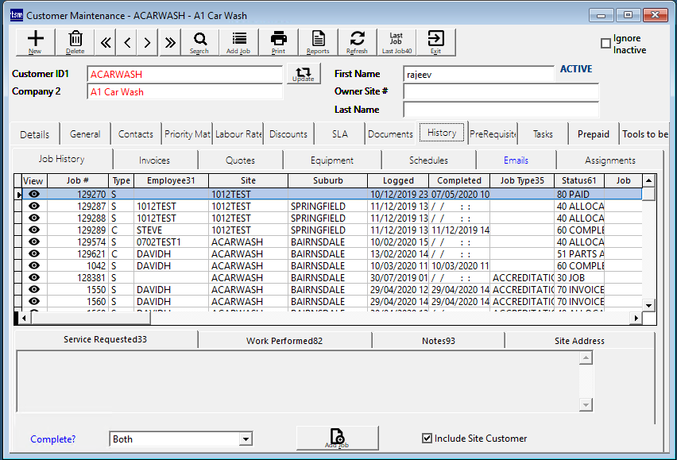Click the Refresh toolbar icon
Image resolution: width=677 pixels, height=460 pixels.
357,41
